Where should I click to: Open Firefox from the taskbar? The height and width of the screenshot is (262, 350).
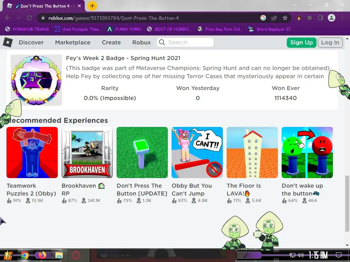(42, 255)
